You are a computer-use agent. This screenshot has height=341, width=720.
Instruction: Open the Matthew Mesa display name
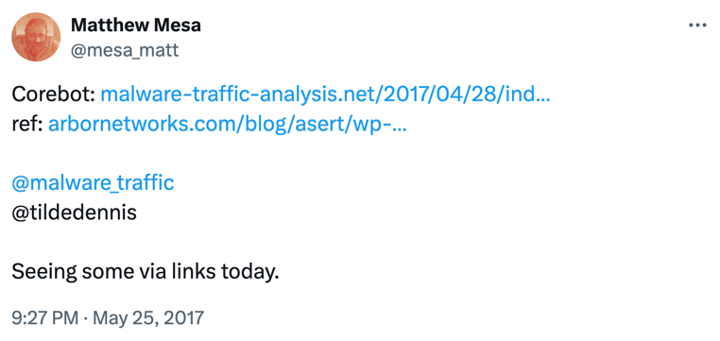(x=135, y=25)
